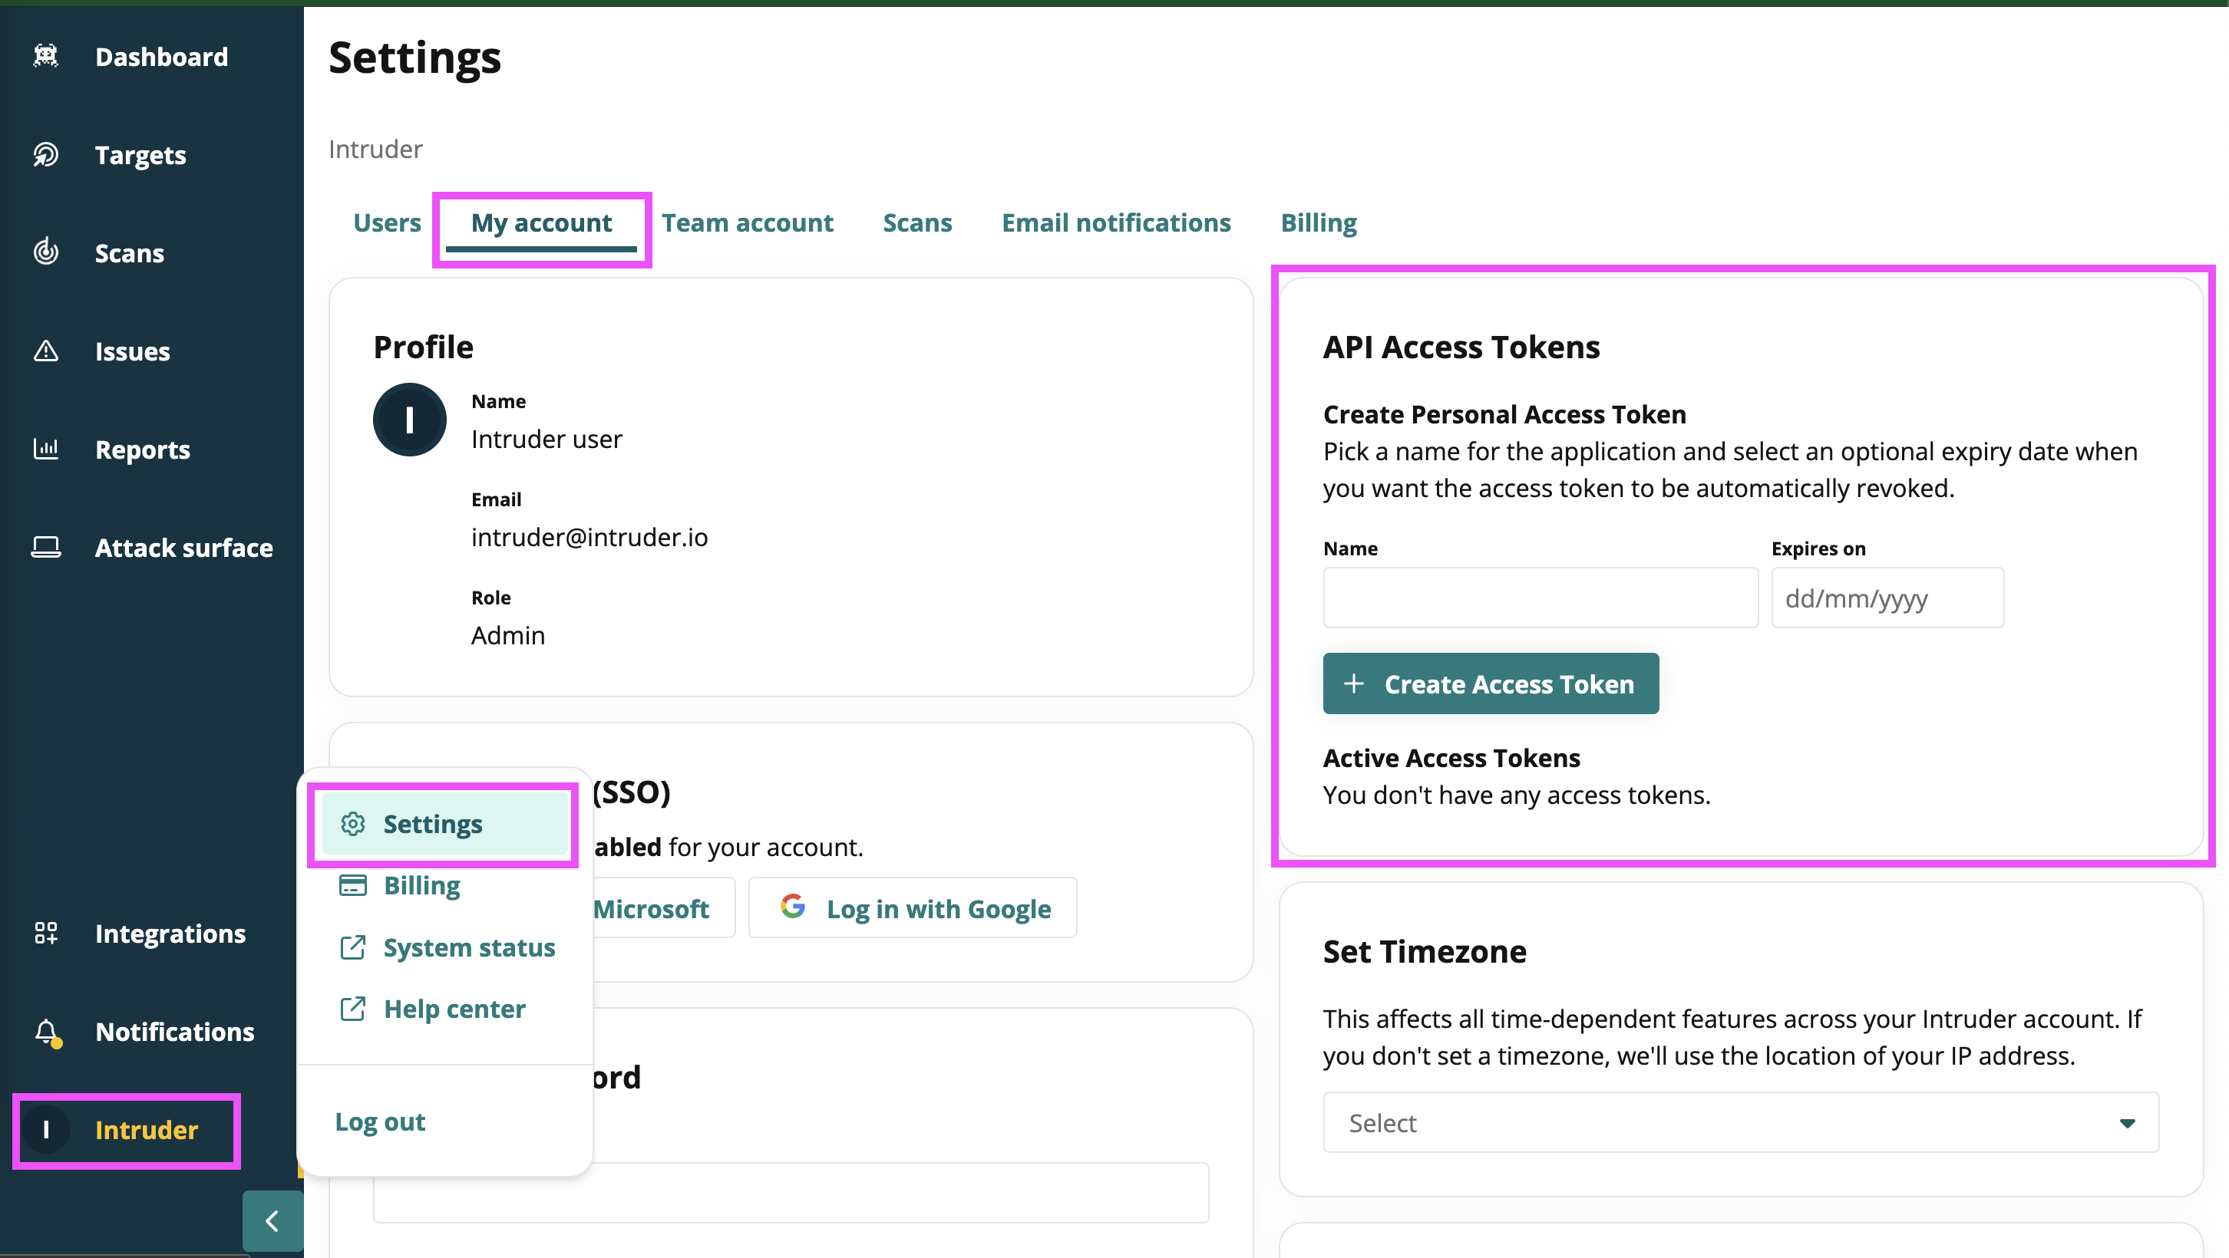2229x1258 pixels.
Task: Open Targets via its radar icon
Action: coord(45,155)
